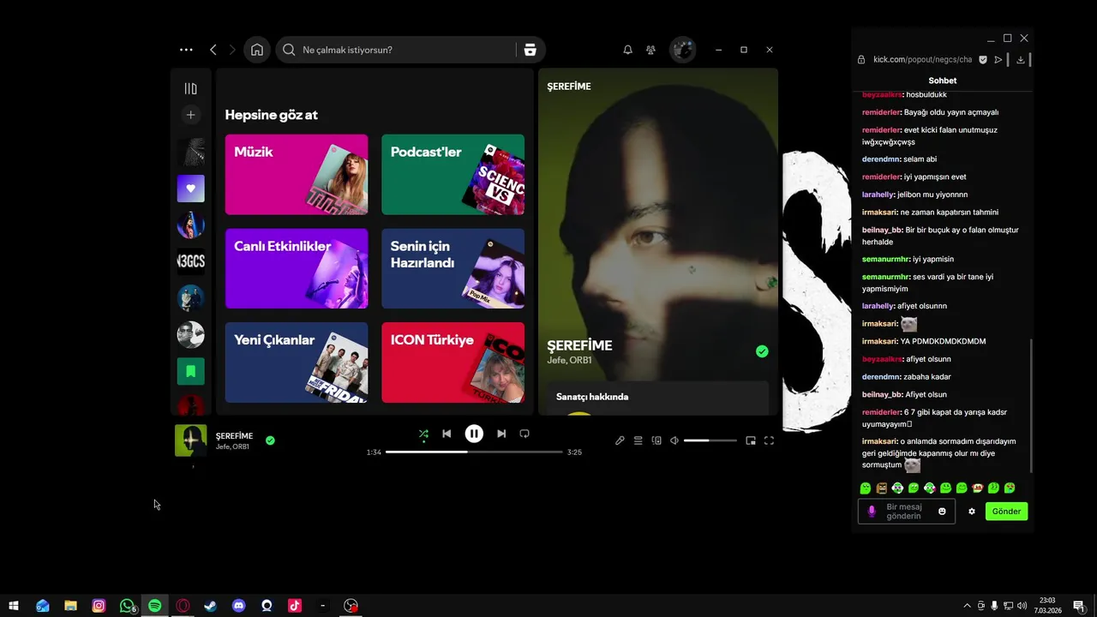1097x617 pixels.
Task: Open Senin için Hazırlandı card
Action: tap(453, 268)
